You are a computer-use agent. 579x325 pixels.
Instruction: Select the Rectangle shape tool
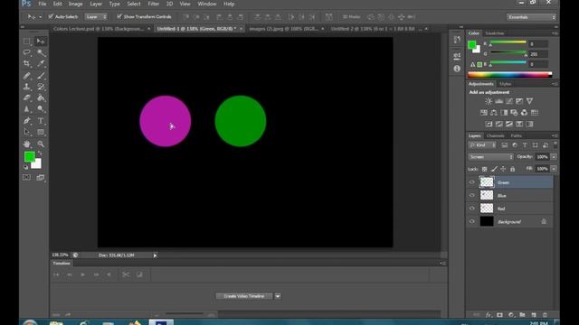click(x=41, y=132)
